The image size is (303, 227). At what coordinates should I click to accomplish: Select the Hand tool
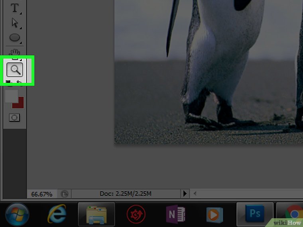coord(15,52)
